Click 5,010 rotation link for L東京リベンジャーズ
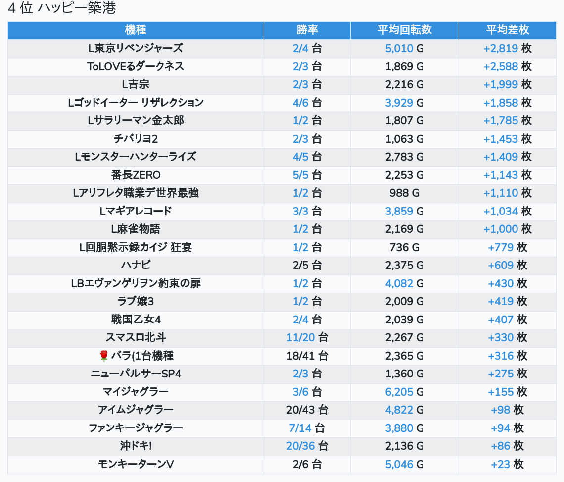This screenshot has width=564, height=482. 399,48
